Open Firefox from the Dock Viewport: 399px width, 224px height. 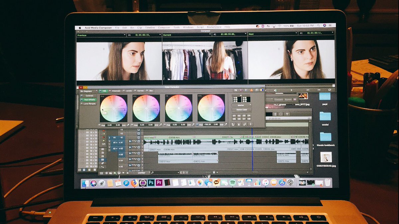coord(135,183)
